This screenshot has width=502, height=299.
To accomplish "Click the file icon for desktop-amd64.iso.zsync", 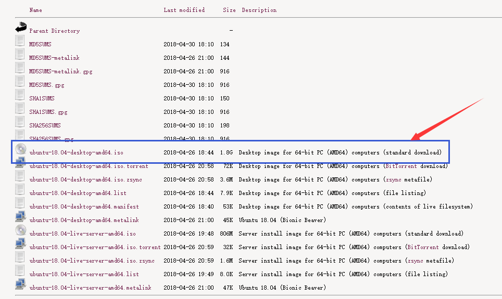I will tap(20, 176).
